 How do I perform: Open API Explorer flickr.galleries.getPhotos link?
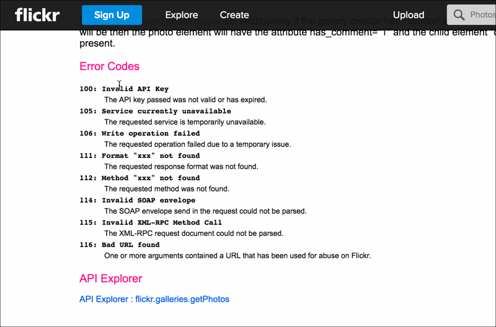(x=154, y=299)
